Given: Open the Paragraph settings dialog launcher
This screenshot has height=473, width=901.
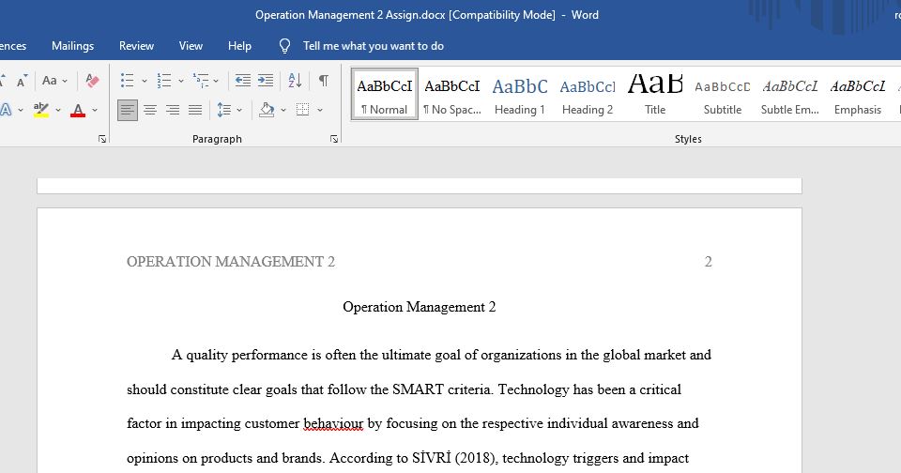Looking at the screenshot, I should click(x=334, y=139).
